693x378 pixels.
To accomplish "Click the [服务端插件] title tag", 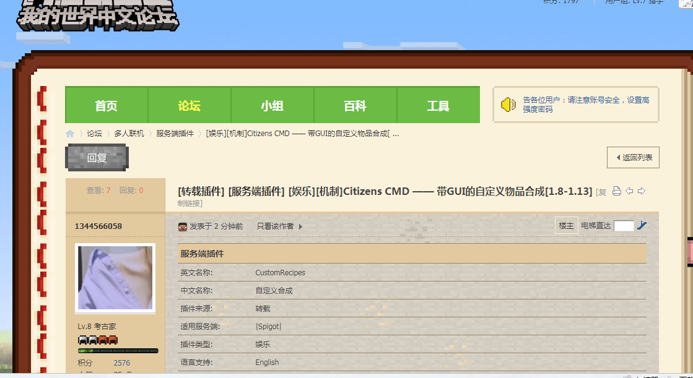I will [x=256, y=191].
